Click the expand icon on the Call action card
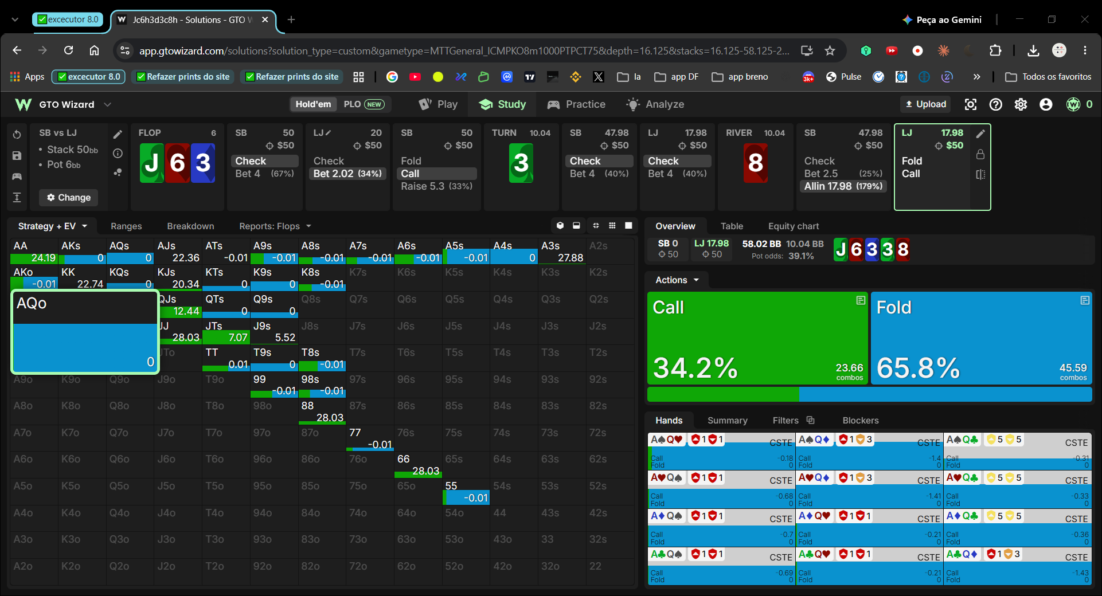The image size is (1102, 596). point(861,300)
